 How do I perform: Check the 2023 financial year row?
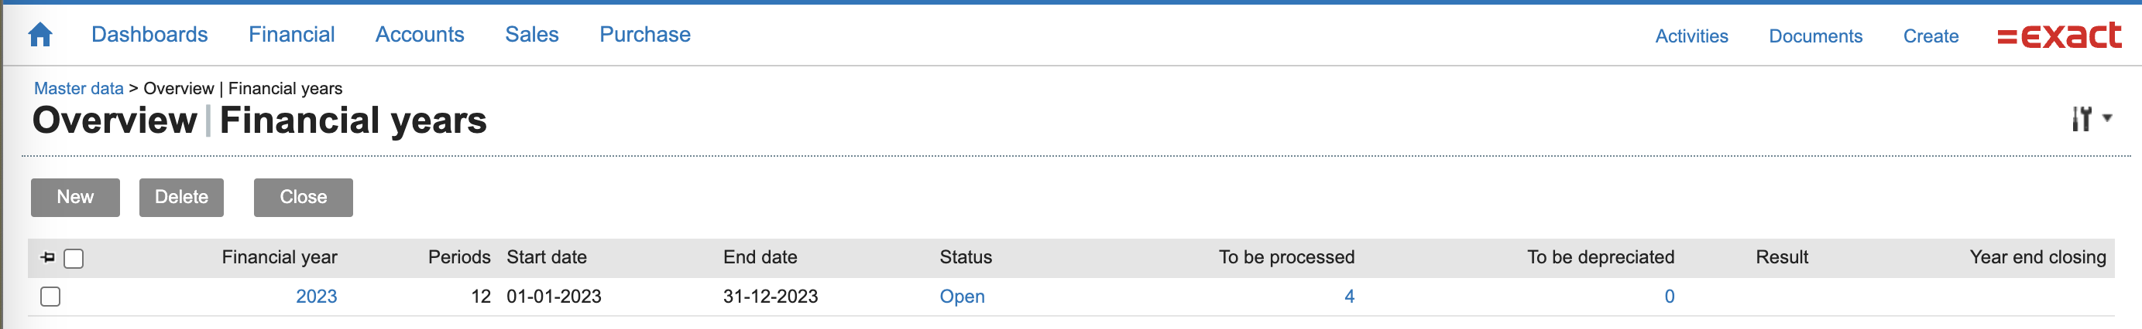tap(50, 296)
